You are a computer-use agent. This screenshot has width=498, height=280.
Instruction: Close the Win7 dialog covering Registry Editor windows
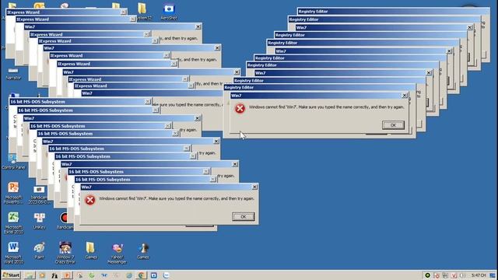point(405,96)
